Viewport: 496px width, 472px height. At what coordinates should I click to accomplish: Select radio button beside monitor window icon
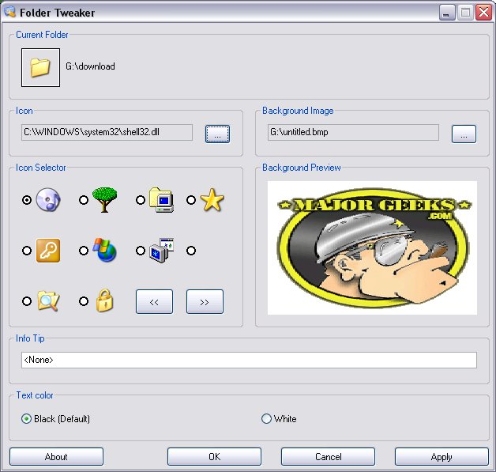[141, 251]
